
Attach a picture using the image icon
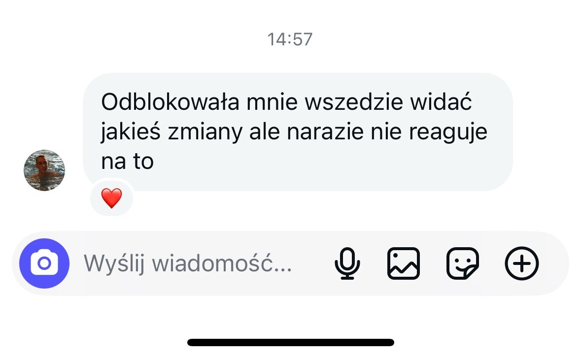pos(404,263)
